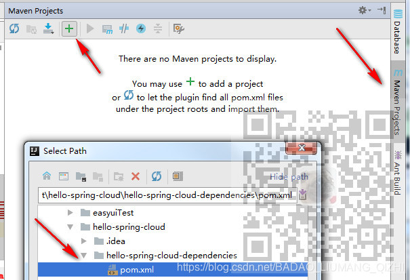Click Generate Sources and Update Folders icon
The width and height of the screenshot is (410, 280).
point(31,29)
